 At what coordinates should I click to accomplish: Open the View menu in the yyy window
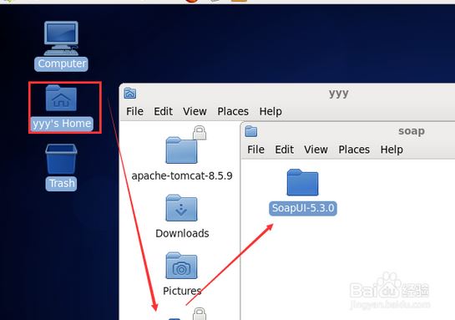coord(195,111)
